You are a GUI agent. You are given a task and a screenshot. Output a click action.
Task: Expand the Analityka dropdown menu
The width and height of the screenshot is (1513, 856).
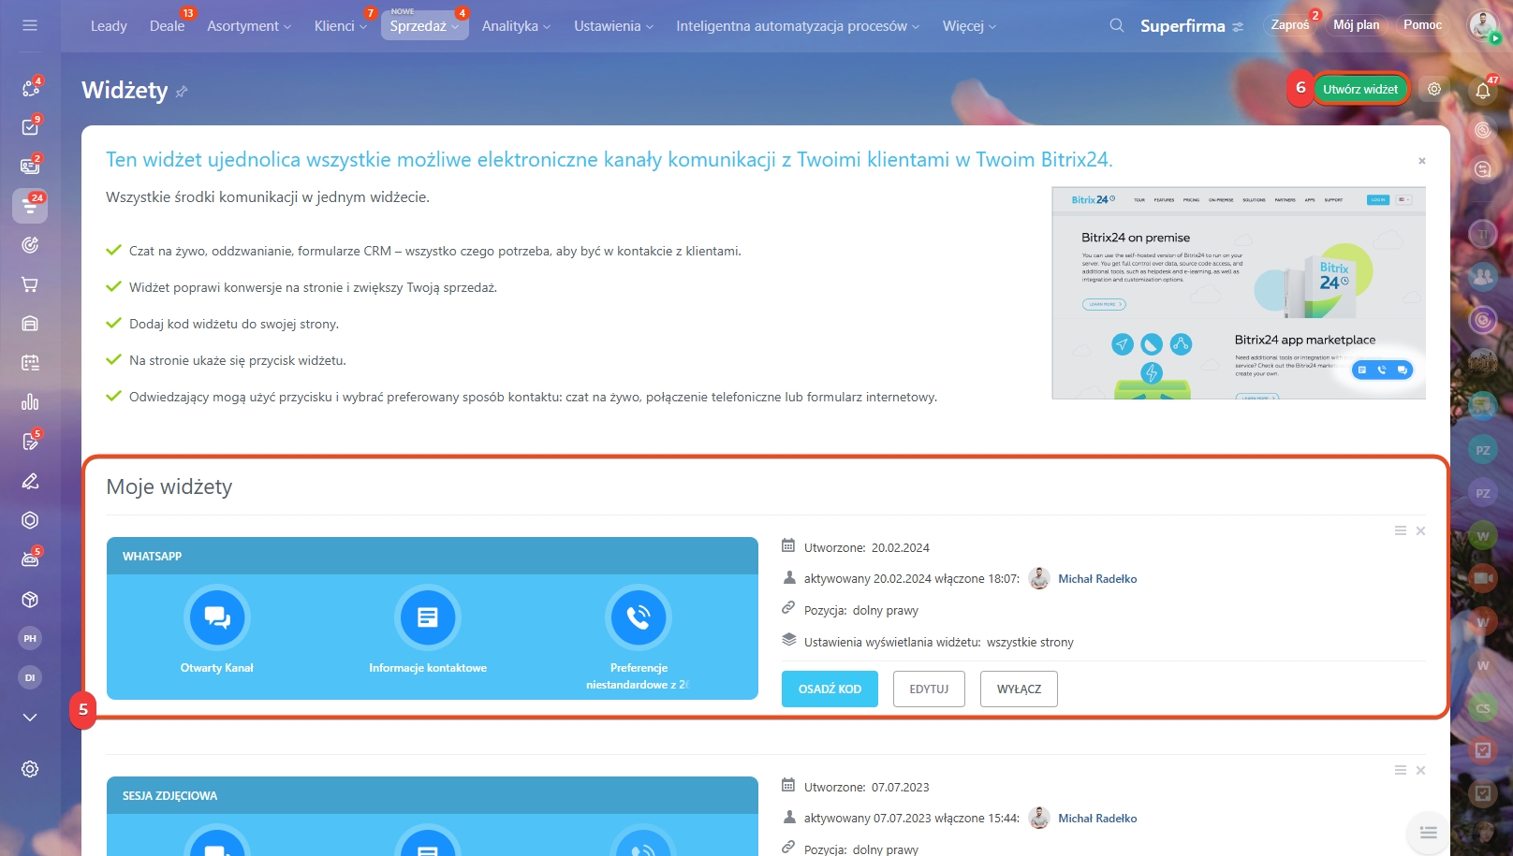pos(516,25)
